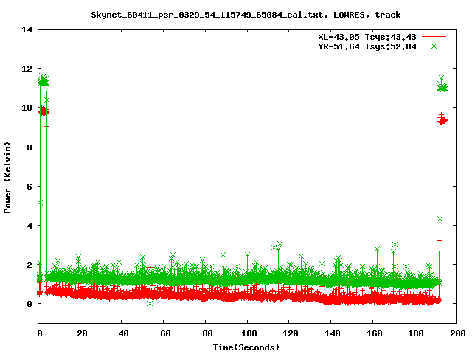Click the x-axis tick label '160'

tap(375, 333)
